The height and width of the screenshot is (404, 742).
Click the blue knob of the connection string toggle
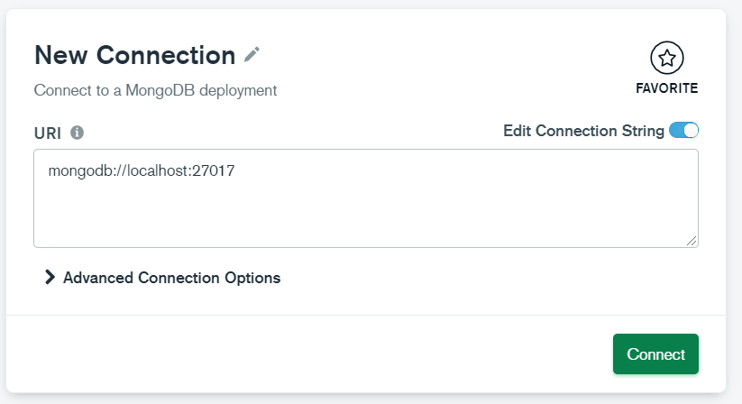691,131
